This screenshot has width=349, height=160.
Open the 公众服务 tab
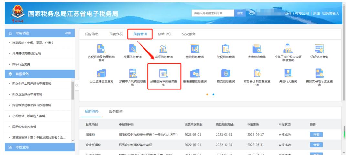coord(189,34)
